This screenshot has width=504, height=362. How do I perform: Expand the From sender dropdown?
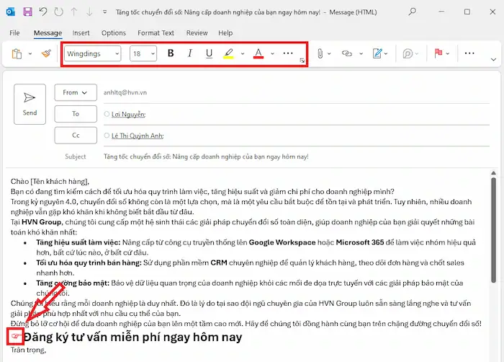tap(75, 92)
